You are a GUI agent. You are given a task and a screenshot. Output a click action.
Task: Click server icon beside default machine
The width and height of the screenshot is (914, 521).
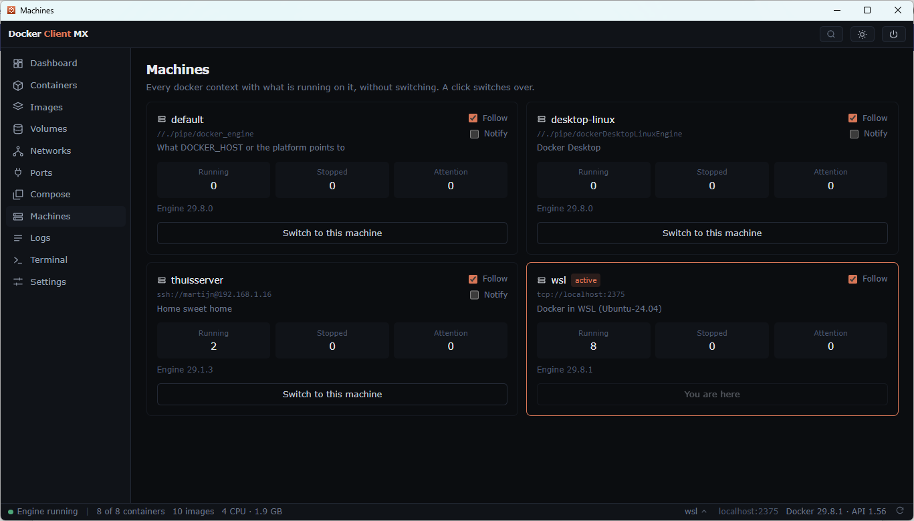161,120
